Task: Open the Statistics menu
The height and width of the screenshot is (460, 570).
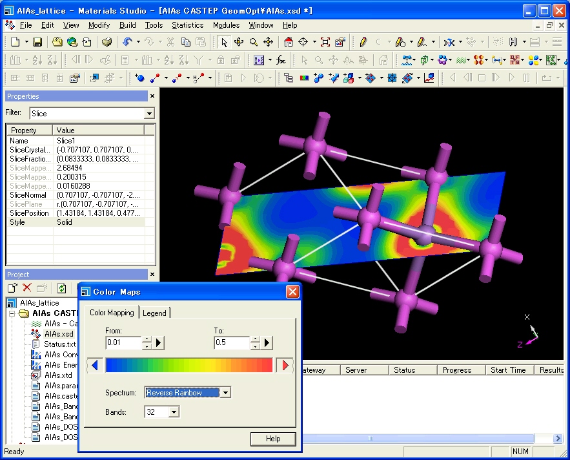Action: (x=188, y=25)
